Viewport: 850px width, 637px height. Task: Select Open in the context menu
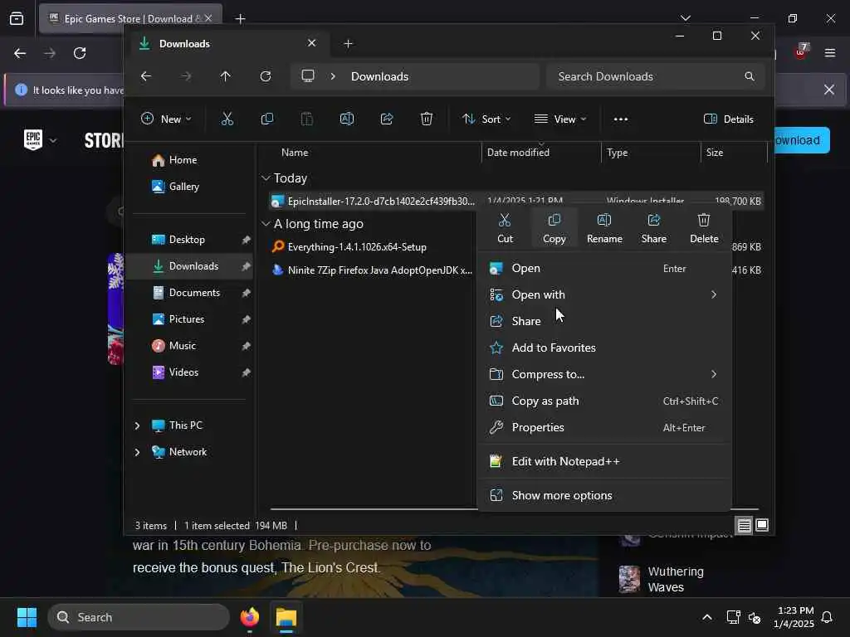(604, 268)
